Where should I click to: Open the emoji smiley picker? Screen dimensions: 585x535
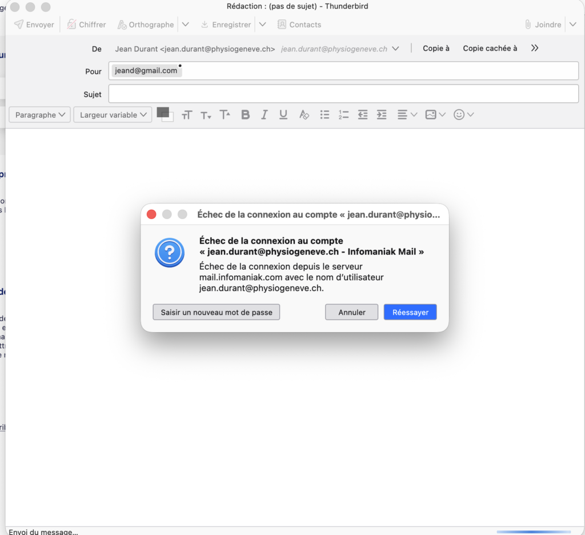tap(463, 115)
